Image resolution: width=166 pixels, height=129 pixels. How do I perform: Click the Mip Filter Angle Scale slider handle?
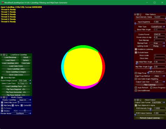[151, 69]
